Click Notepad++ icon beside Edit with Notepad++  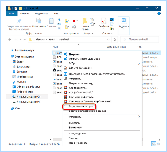(66, 68)
